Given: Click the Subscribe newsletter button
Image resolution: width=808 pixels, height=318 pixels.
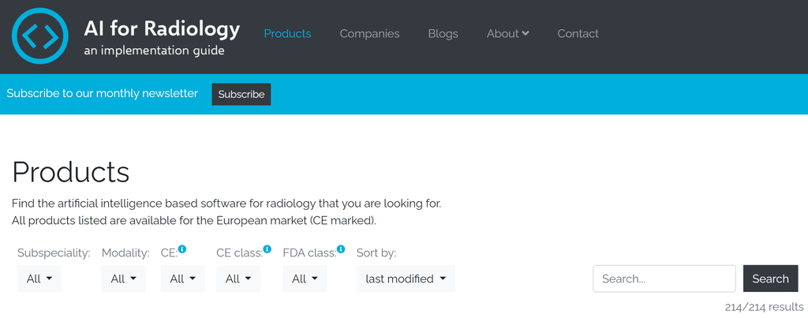Looking at the screenshot, I should (241, 95).
